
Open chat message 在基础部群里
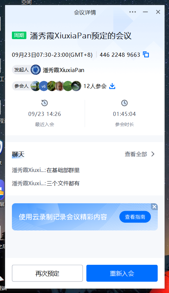46,170
